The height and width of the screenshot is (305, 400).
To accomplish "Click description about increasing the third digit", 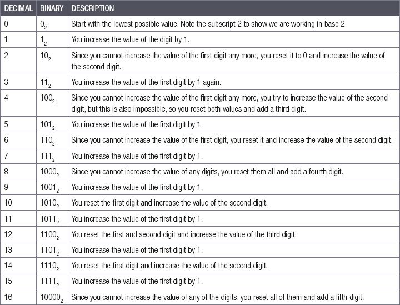I will 191,234.
